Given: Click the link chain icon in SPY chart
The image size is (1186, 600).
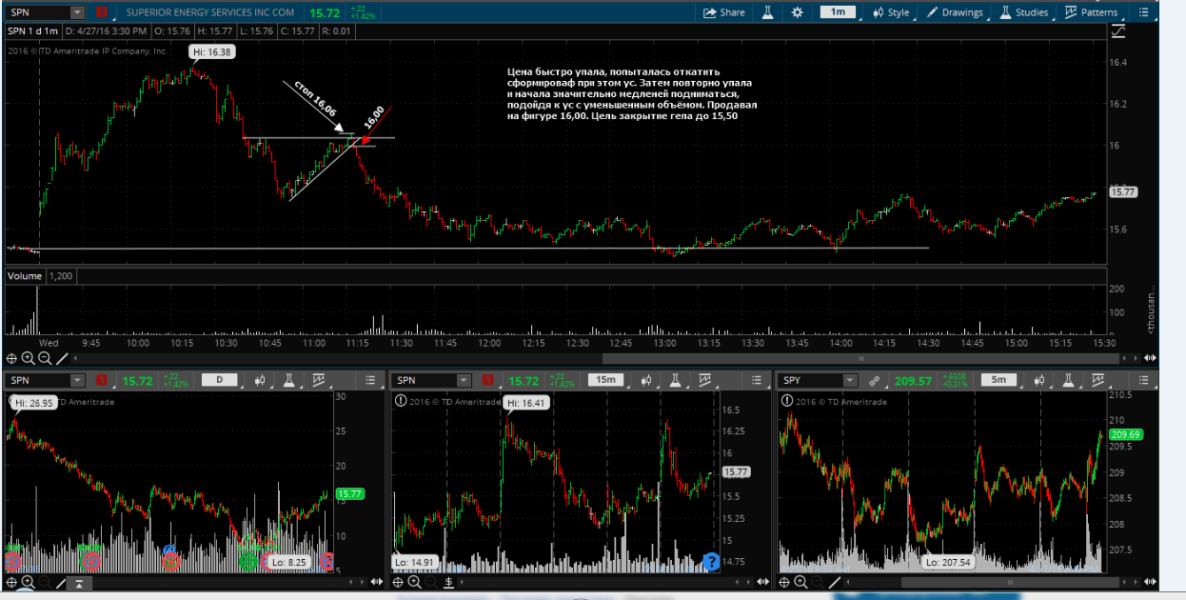Looking at the screenshot, I should (876, 381).
